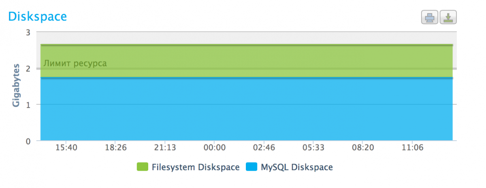This screenshot has width=486, height=188.
Task: Click the 02:46 time axis label
Action: tap(264, 148)
